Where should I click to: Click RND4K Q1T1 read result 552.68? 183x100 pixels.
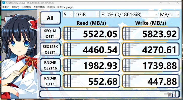point(91,81)
